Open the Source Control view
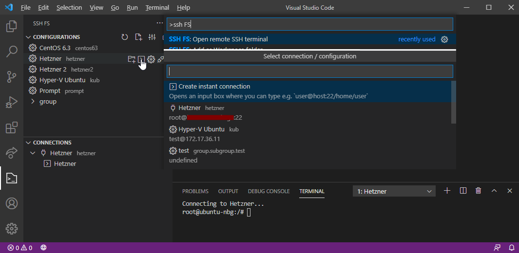 [12, 77]
